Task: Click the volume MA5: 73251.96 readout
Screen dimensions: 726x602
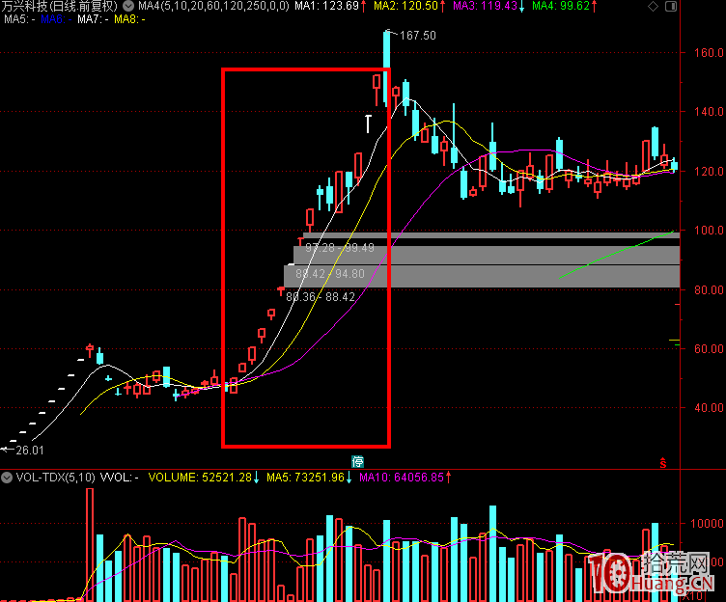Action: coord(305,478)
